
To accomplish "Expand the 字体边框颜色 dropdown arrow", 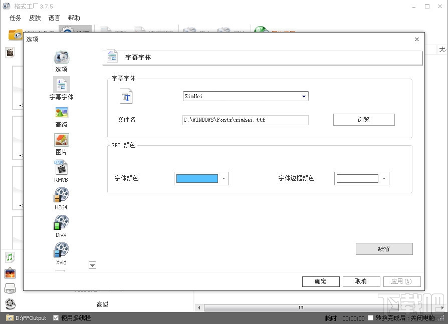I will [384, 178].
